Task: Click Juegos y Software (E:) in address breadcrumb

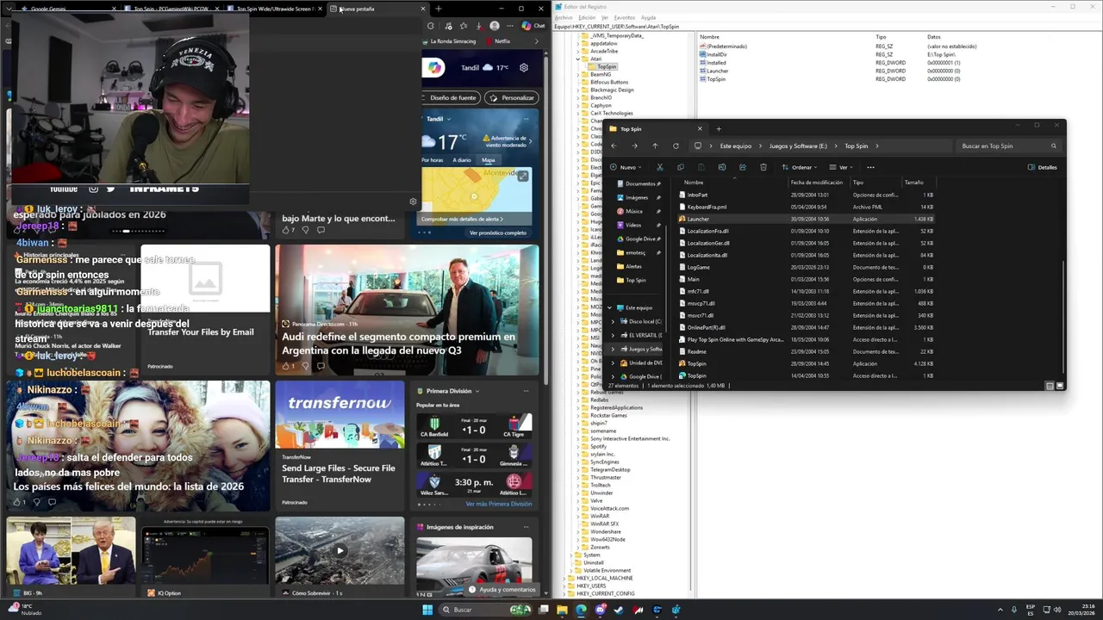Action: pos(798,146)
